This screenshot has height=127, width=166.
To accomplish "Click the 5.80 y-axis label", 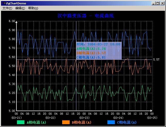I will point(12,39).
